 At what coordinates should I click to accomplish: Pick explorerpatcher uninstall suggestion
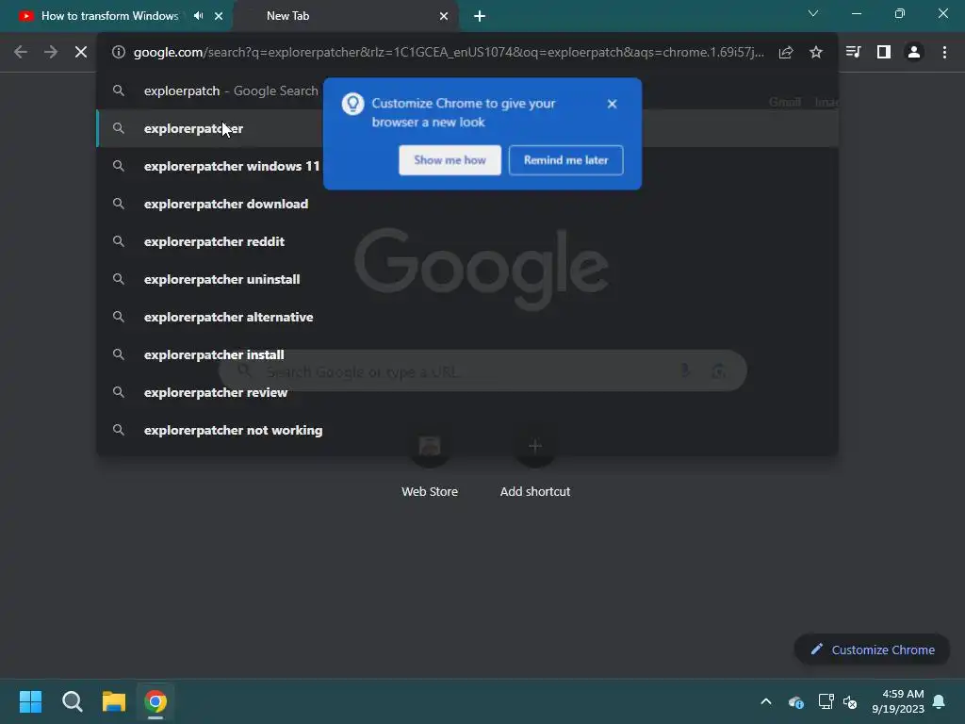click(x=467, y=279)
